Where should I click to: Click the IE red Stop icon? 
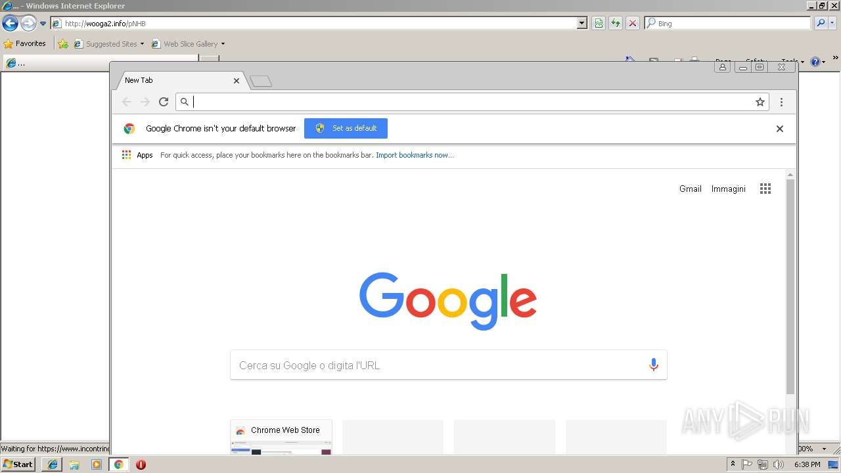coord(633,24)
